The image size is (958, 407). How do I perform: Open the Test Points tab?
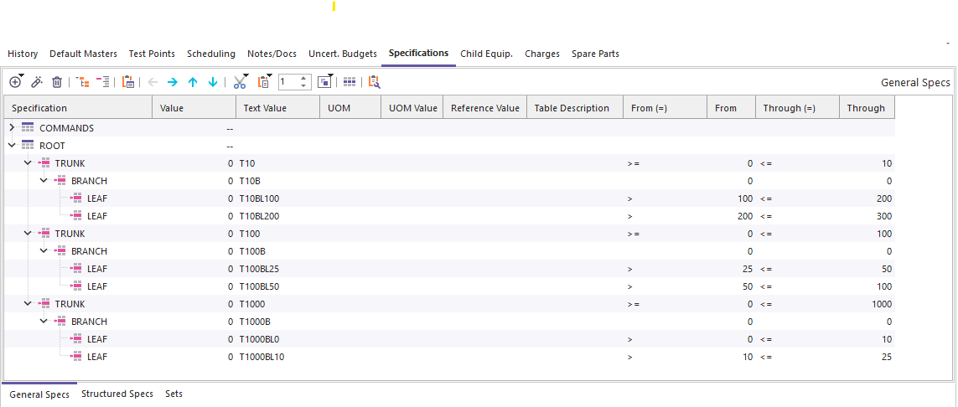point(152,54)
